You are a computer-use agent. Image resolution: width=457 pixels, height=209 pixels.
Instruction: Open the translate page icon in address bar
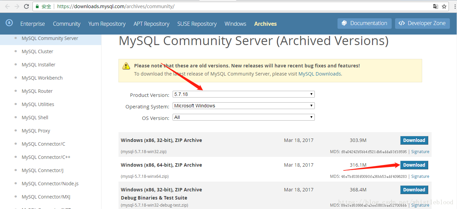pos(436,6)
